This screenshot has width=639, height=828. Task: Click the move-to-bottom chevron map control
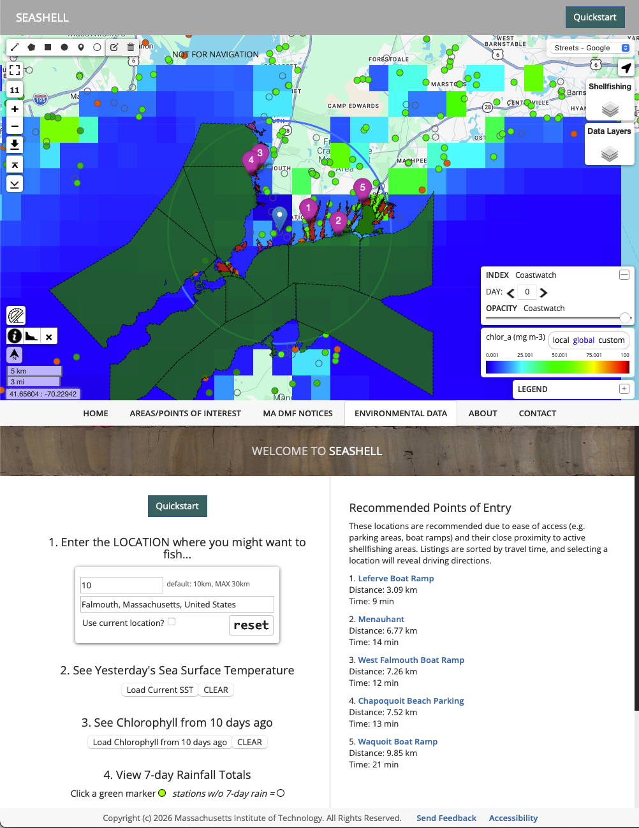(x=15, y=184)
